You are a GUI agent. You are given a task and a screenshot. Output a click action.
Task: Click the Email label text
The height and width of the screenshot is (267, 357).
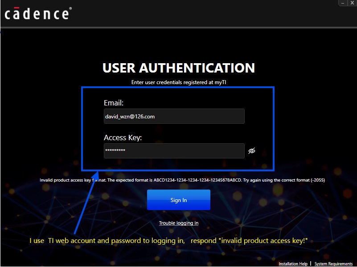[114, 103]
